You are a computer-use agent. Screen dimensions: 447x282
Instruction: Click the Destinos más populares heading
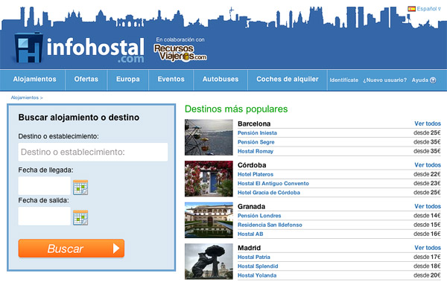(x=236, y=109)
